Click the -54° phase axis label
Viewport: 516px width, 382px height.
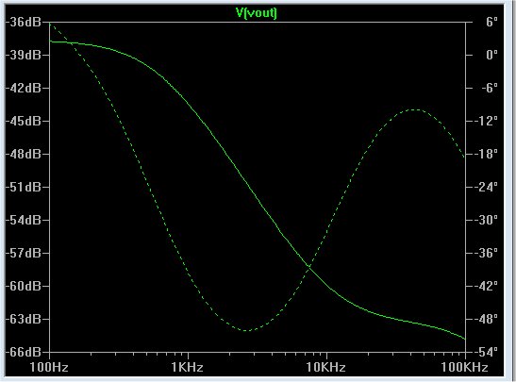(486, 352)
